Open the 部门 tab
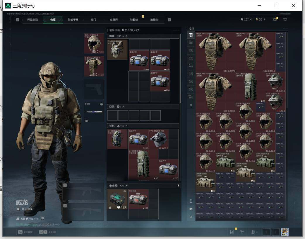Image resolution: width=305 pixels, height=239 pixels. pyautogui.click(x=93, y=20)
